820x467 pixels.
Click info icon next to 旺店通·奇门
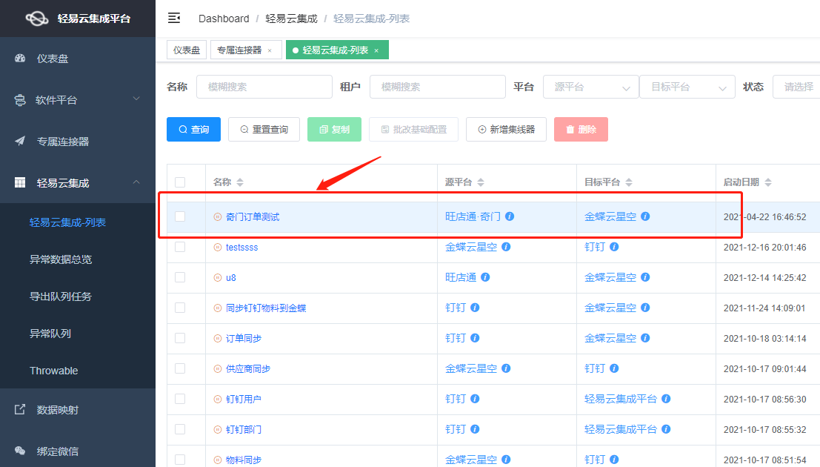tap(510, 216)
